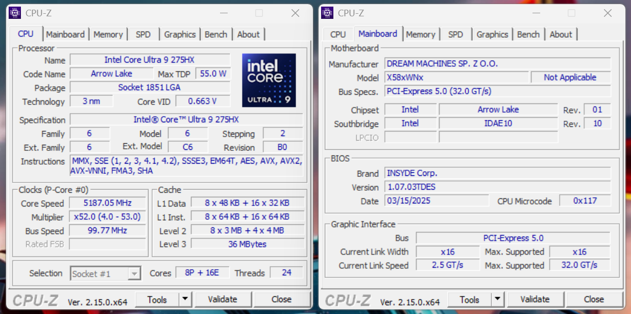Screen dimensions: 631x314
Task: Click the Threads value 24
Action: [x=286, y=273]
